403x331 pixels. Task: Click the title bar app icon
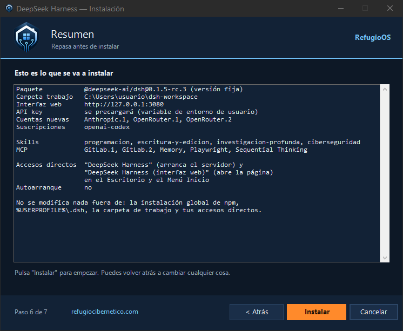tap(9, 9)
